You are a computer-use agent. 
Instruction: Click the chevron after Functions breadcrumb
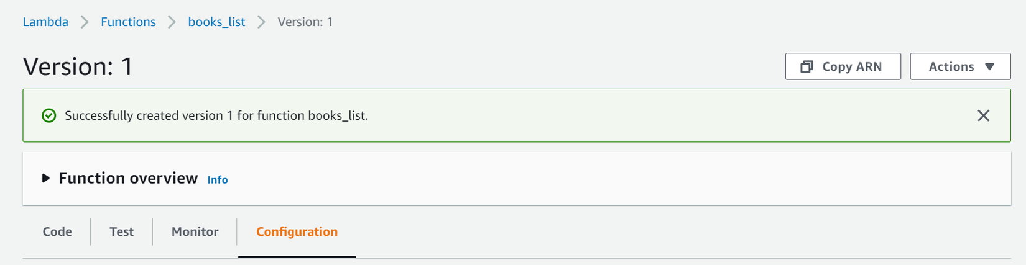pyautogui.click(x=172, y=22)
